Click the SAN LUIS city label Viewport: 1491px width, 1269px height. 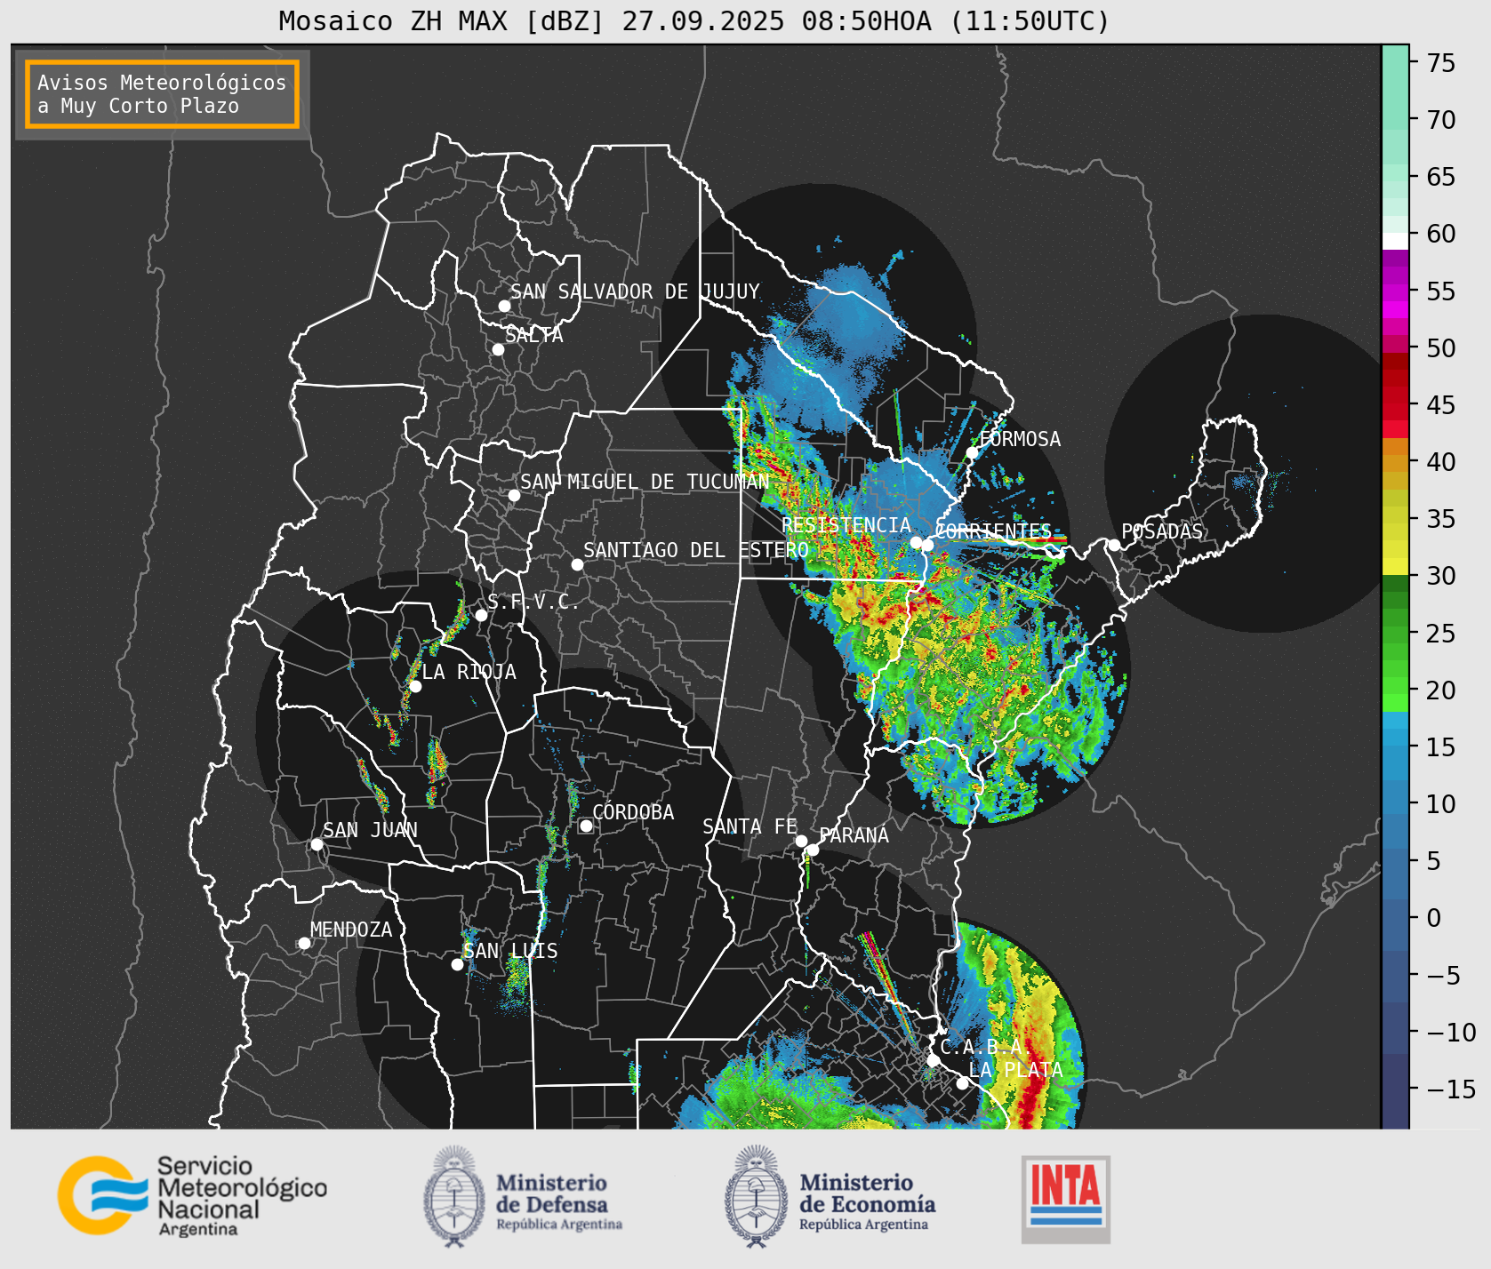tap(511, 951)
